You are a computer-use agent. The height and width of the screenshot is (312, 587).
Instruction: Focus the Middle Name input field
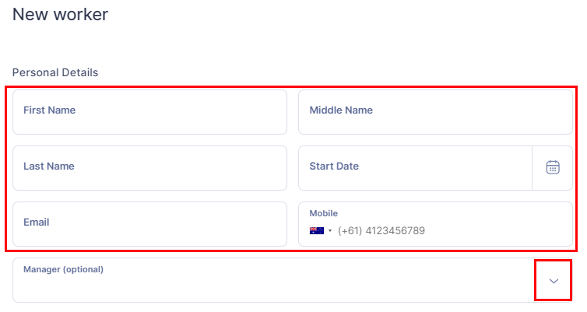(x=435, y=112)
